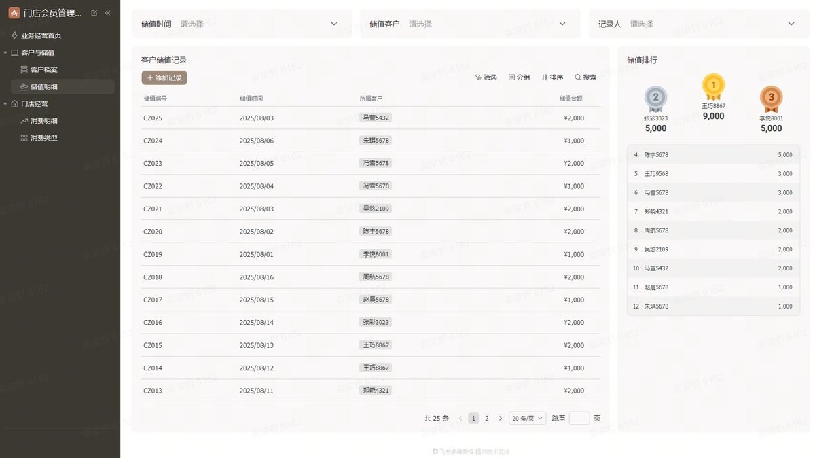Click the 跳至 page number input box
This screenshot has height=458, width=815.
(579, 419)
